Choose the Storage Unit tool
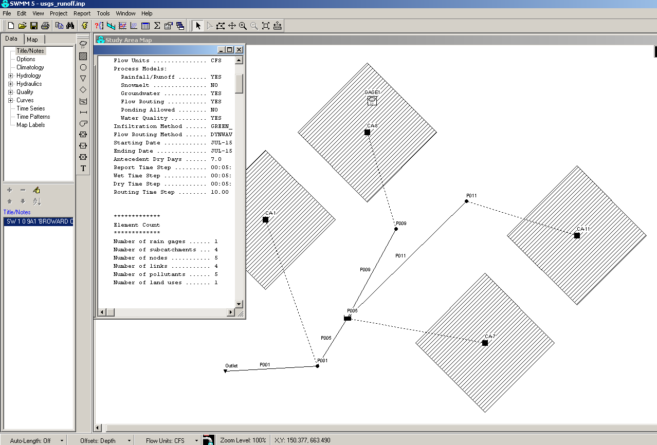Viewport: 657px width, 445px height. click(x=83, y=101)
